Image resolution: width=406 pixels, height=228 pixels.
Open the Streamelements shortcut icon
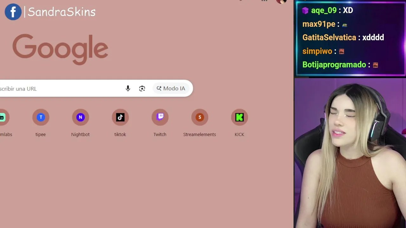[200, 117]
